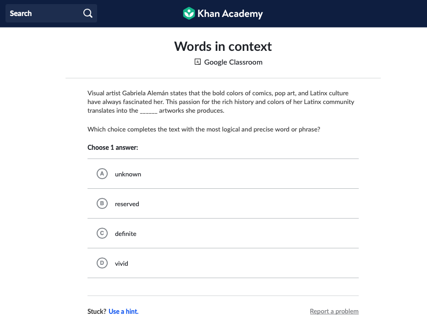The width and height of the screenshot is (427, 334).
Task: Click the Khan Academy wordmark text
Action: point(230,14)
